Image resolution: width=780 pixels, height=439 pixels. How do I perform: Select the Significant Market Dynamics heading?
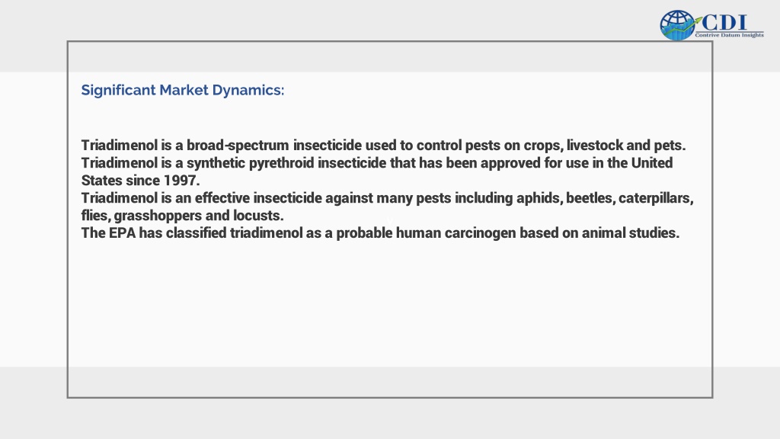pos(183,90)
